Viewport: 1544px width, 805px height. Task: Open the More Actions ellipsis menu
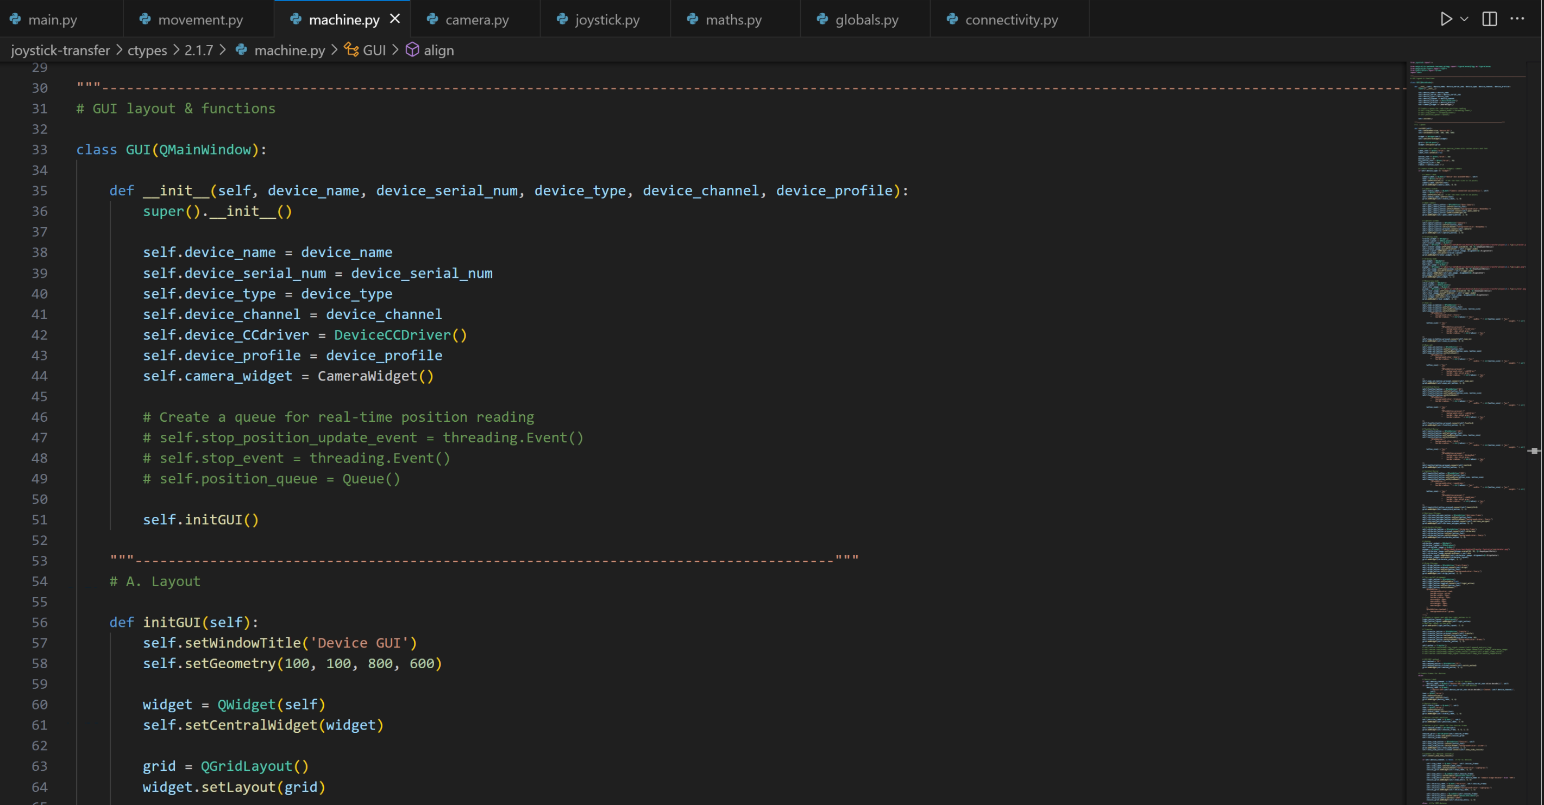click(1517, 19)
